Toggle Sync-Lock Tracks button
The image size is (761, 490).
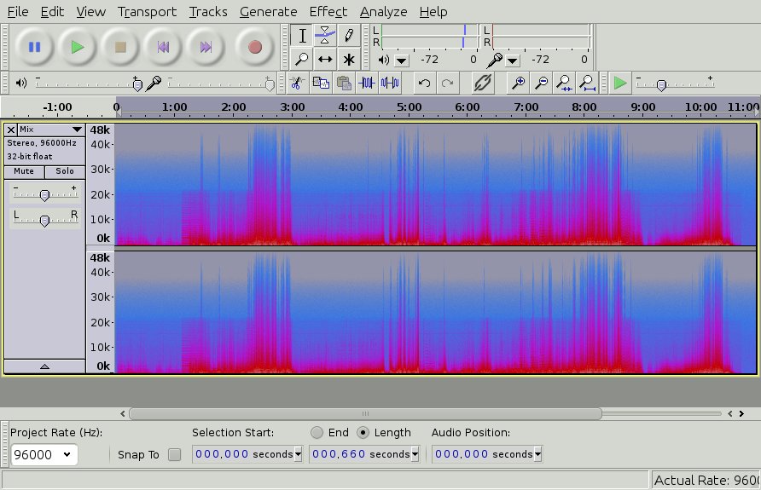[x=482, y=83]
